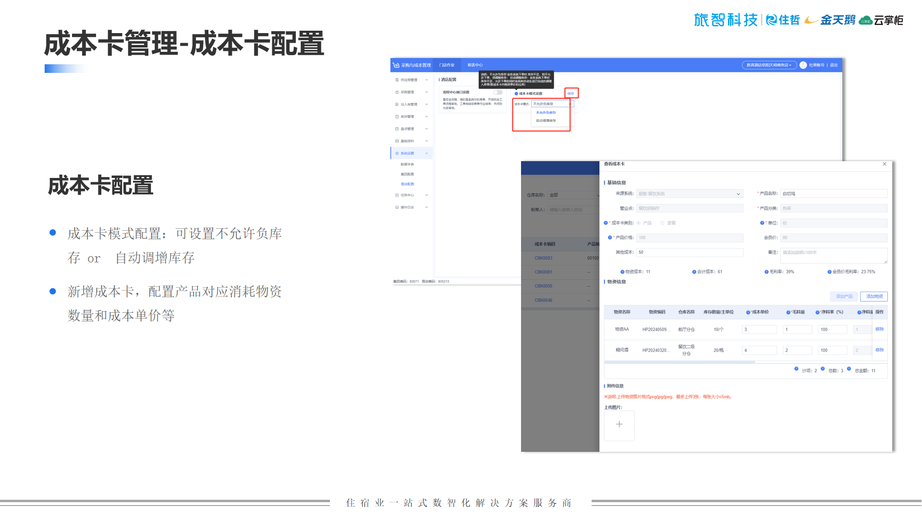Image resolution: width=922 pixels, height=518 pixels.
Task: Click the 添加物资 button
Action: [874, 296]
